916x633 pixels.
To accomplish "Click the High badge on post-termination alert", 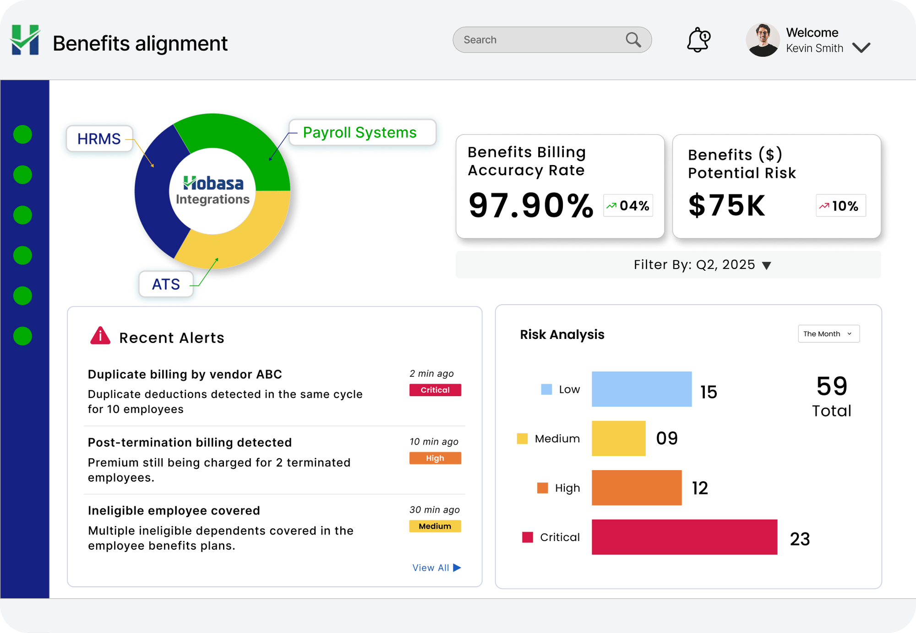I will pos(435,458).
